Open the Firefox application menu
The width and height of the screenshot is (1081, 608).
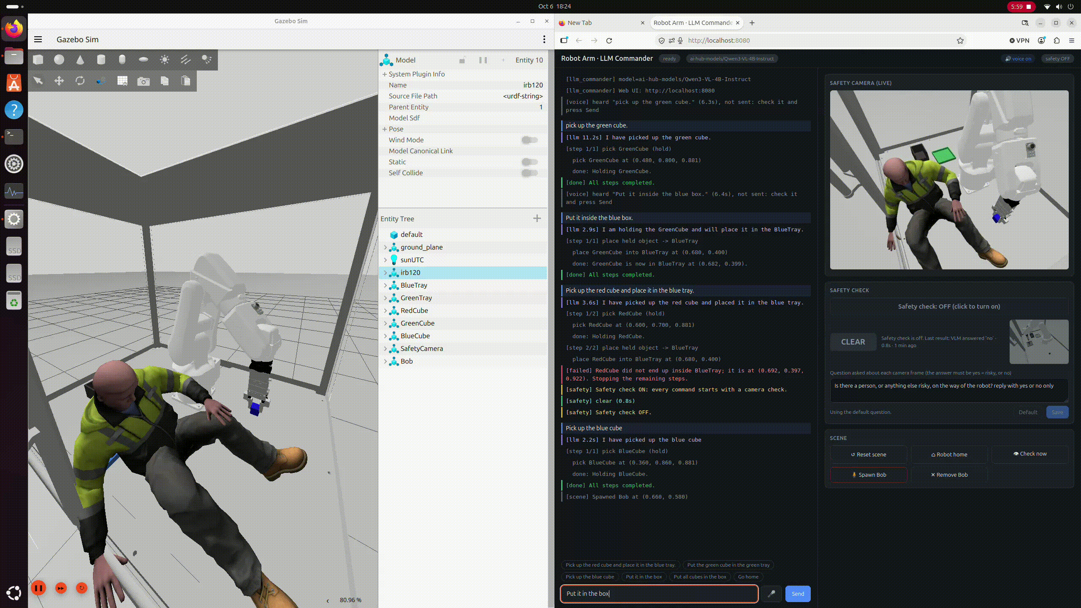point(1071,41)
